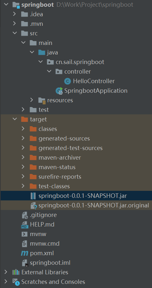Click the controller package icon

59,71
